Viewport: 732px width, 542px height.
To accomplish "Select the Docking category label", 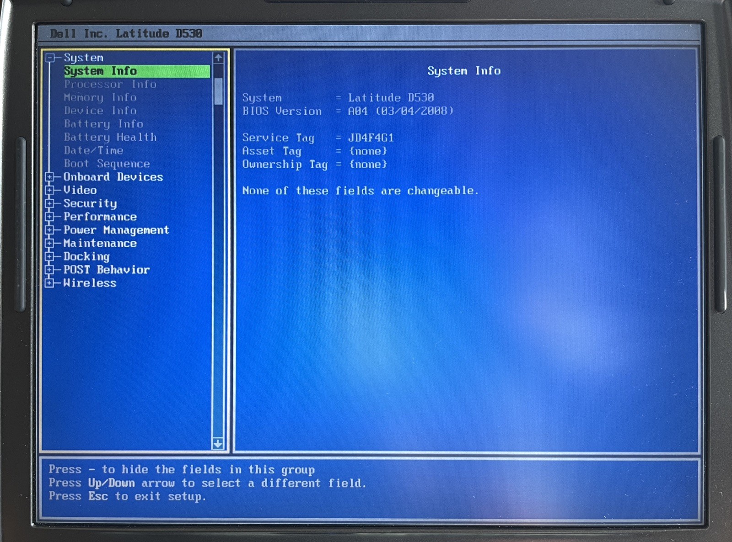I will click(86, 257).
